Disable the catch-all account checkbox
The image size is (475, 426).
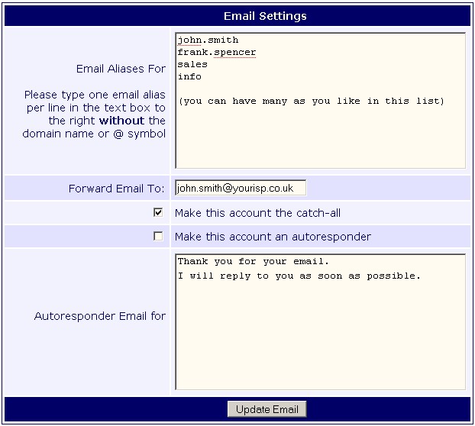click(x=158, y=212)
